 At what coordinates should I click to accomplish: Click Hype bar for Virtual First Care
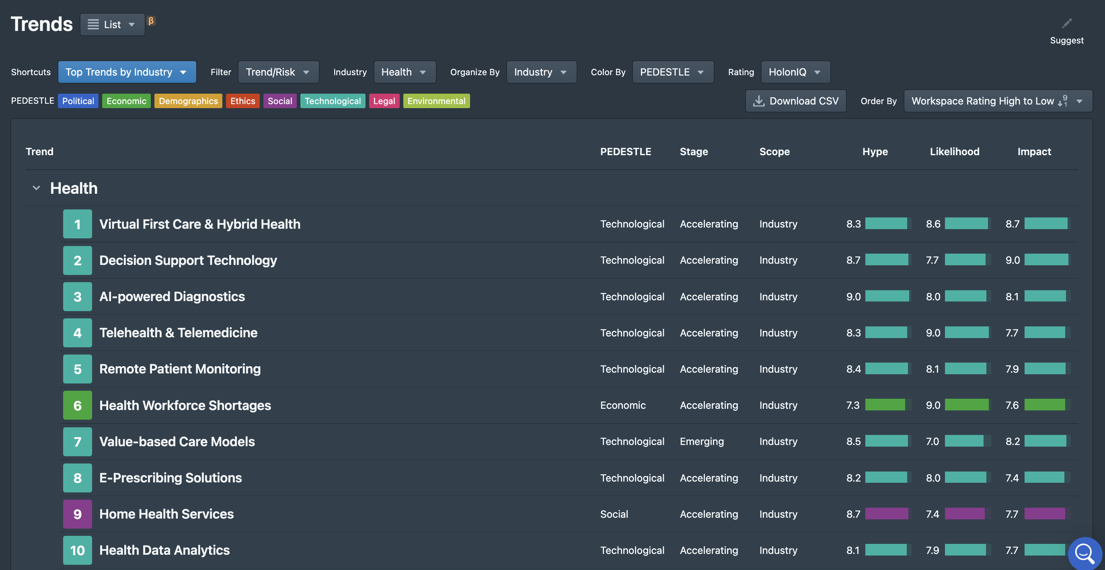[888, 223]
